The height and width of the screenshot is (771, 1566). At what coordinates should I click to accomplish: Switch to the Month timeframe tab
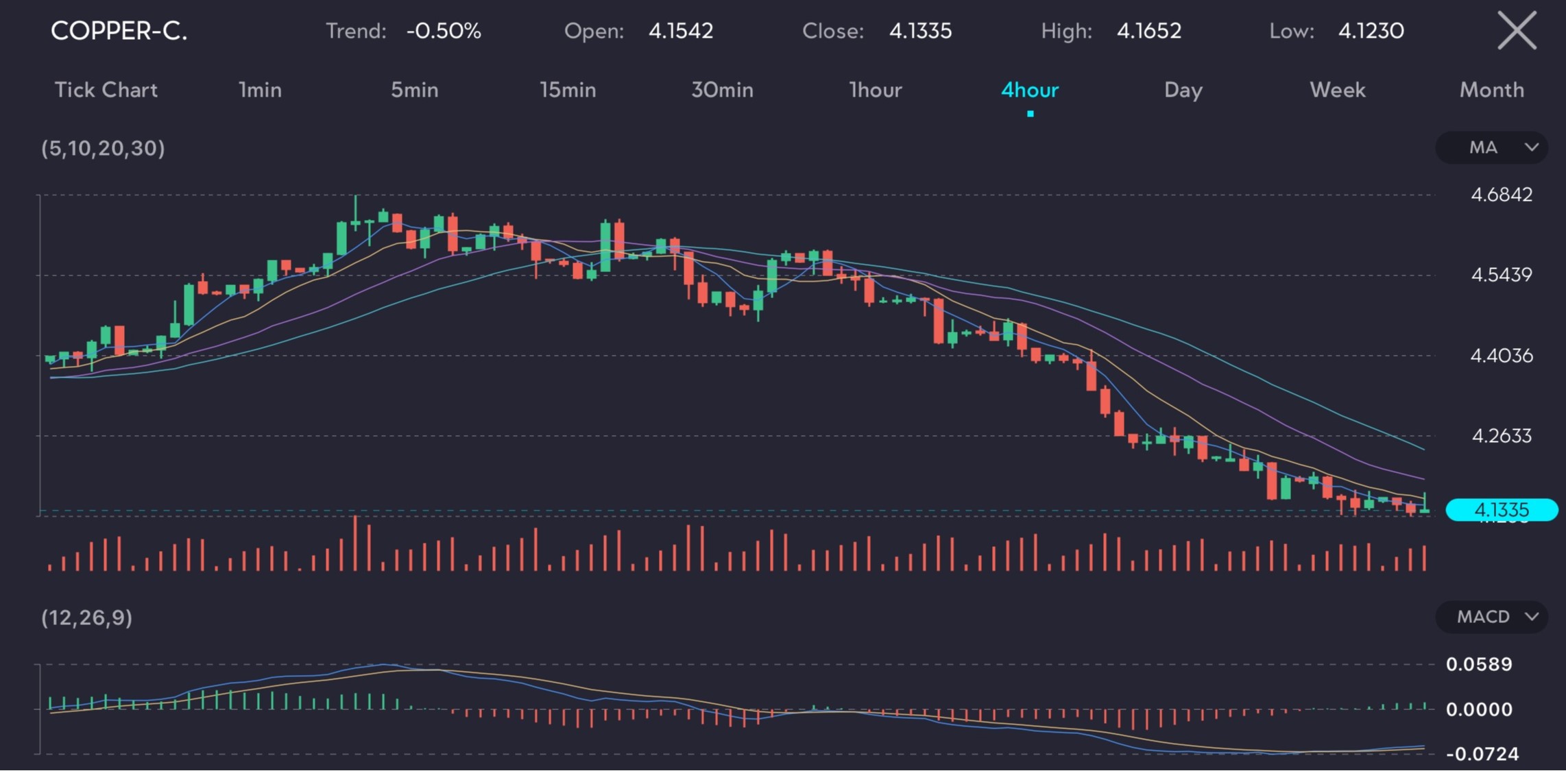point(1492,90)
